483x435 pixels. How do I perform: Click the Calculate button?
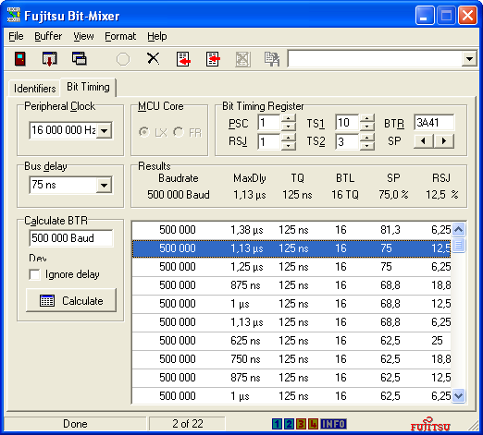coord(71,300)
